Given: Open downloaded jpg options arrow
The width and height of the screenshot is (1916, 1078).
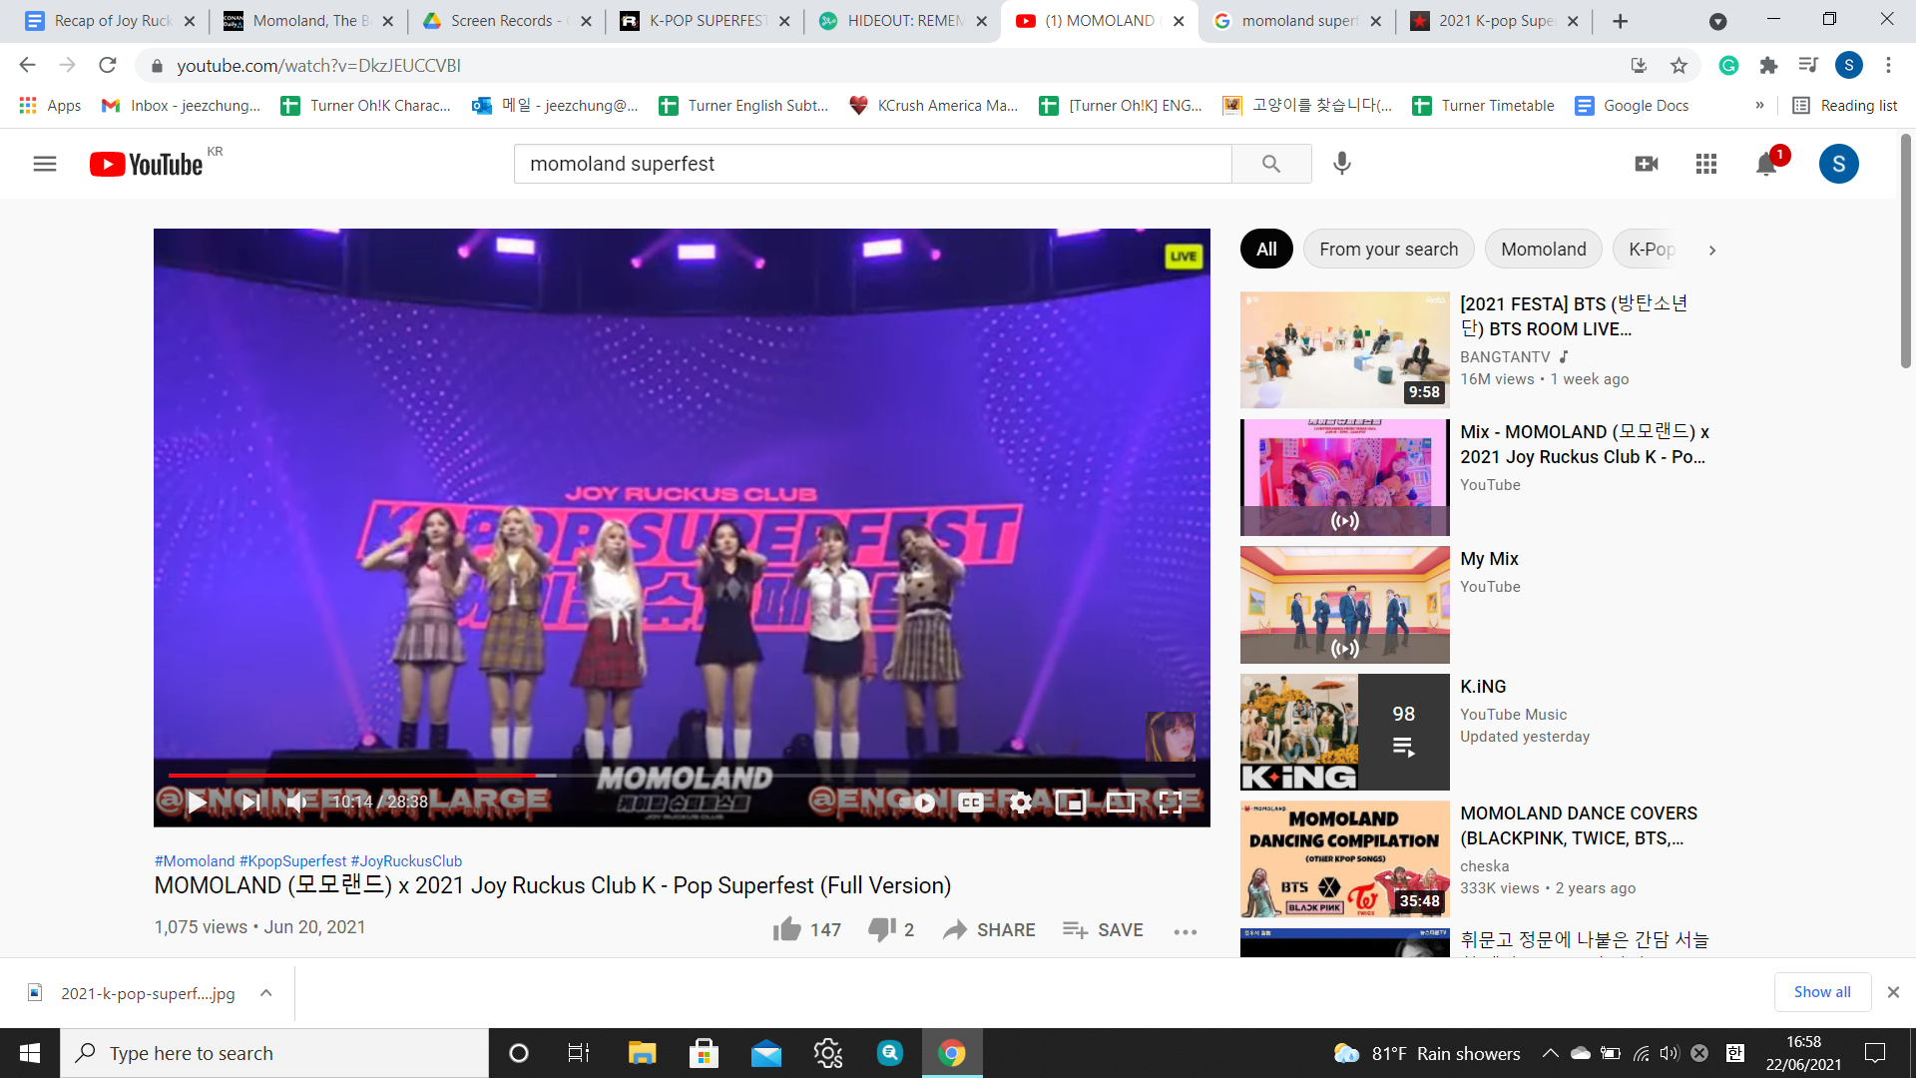Looking at the screenshot, I should tap(265, 993).
